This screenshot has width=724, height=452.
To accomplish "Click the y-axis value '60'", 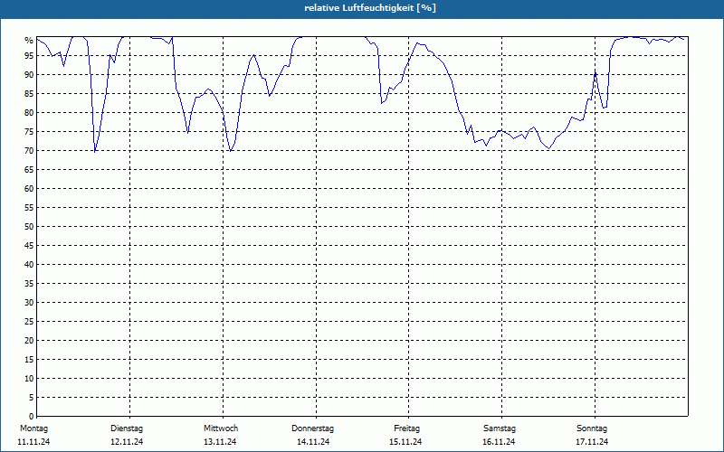I will (29, 189).
